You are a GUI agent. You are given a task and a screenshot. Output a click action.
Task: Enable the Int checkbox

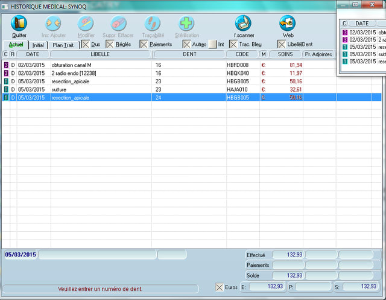point(213,44)
